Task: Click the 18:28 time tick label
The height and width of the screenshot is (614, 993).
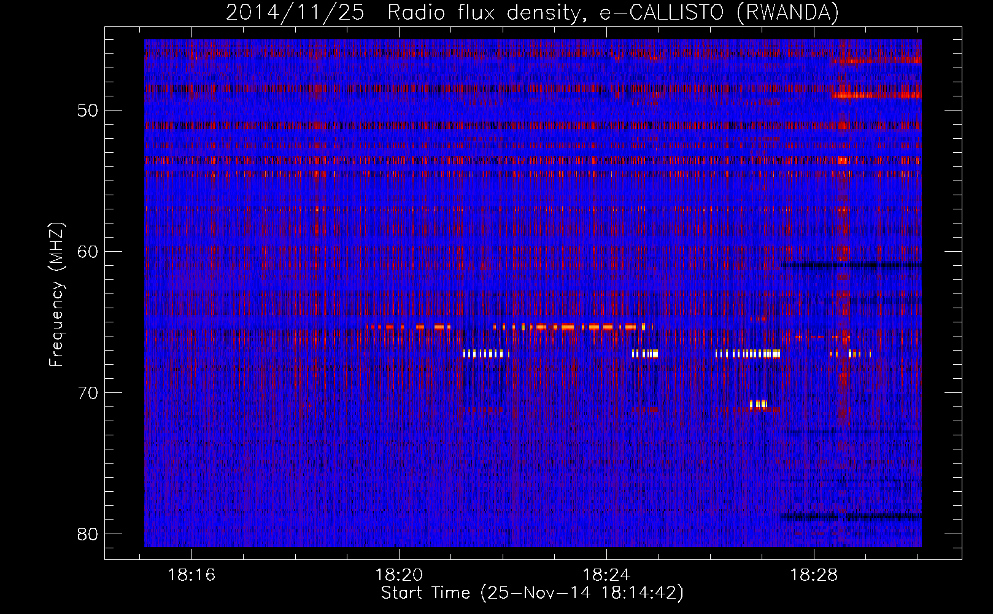Action: [814, 575]
